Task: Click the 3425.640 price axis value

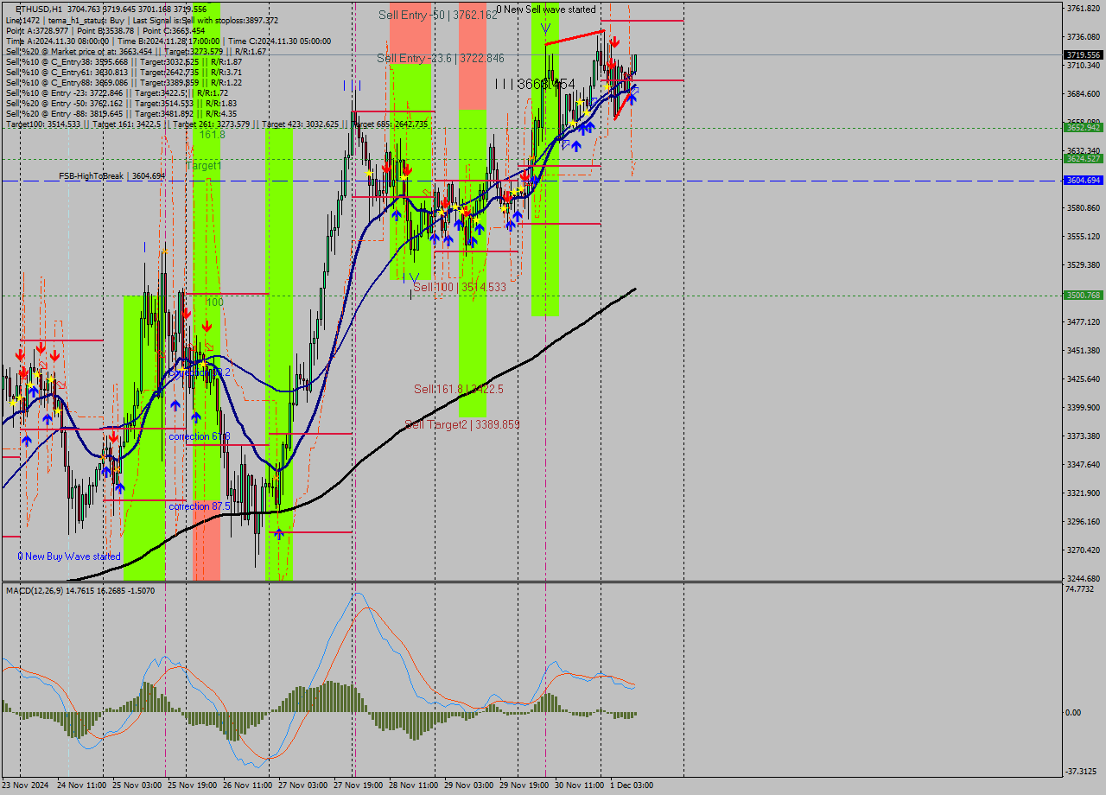Action: pos(1084,379)
